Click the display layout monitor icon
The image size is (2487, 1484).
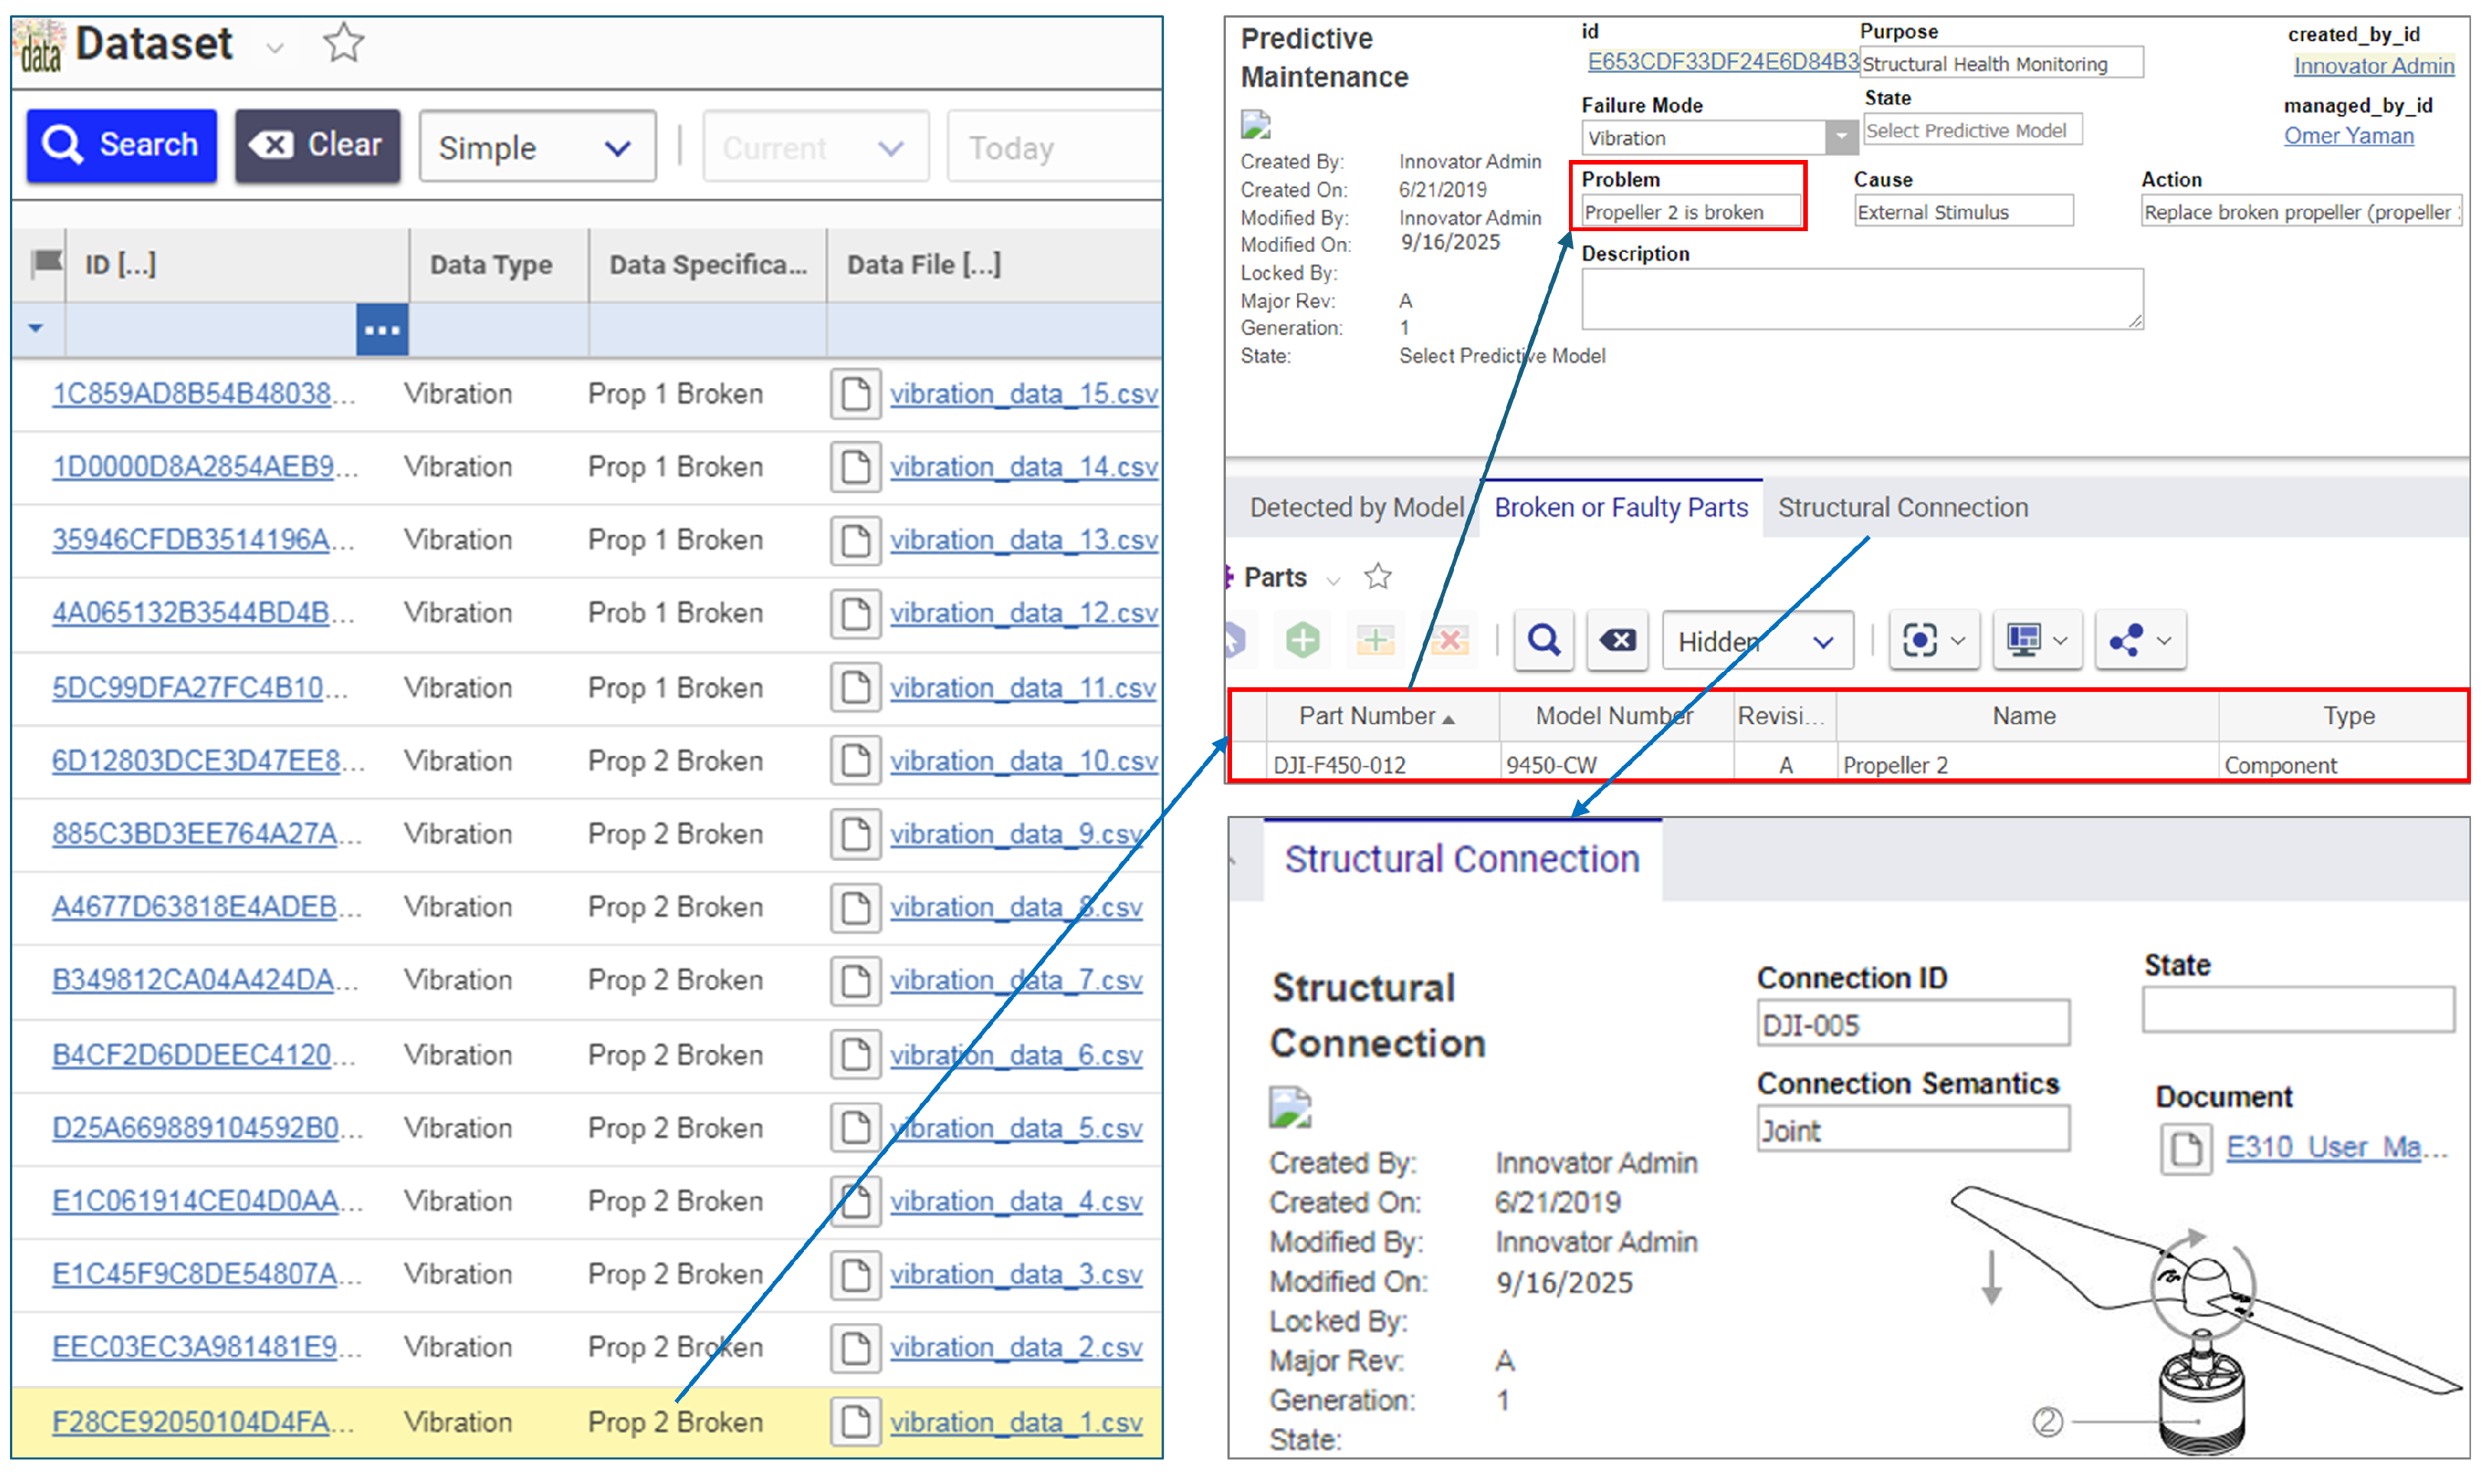point(2023,640)
